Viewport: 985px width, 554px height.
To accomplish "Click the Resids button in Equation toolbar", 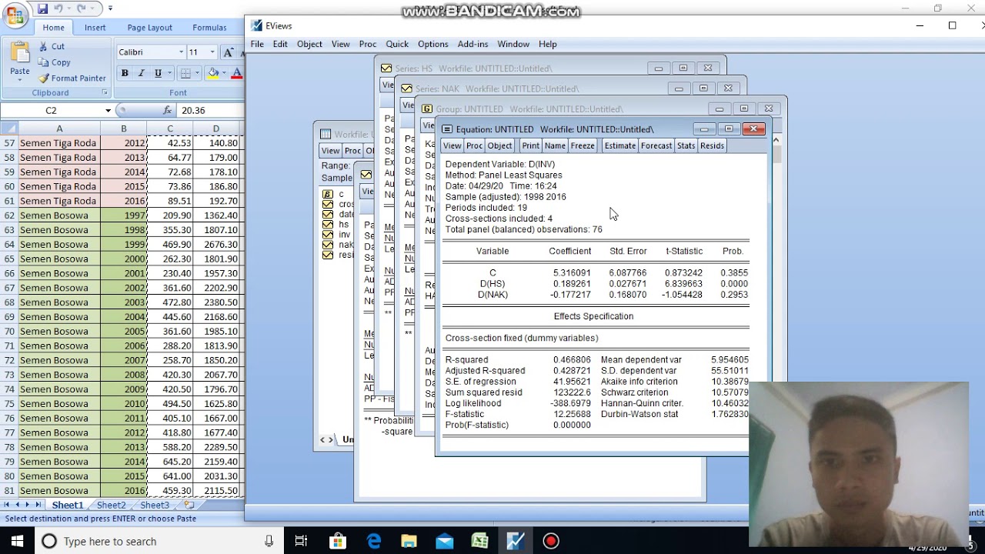I will tap(712, 145).
